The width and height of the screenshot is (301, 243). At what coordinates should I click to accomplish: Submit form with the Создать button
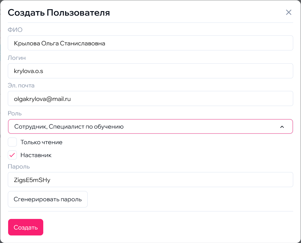[x=26, y=227]
